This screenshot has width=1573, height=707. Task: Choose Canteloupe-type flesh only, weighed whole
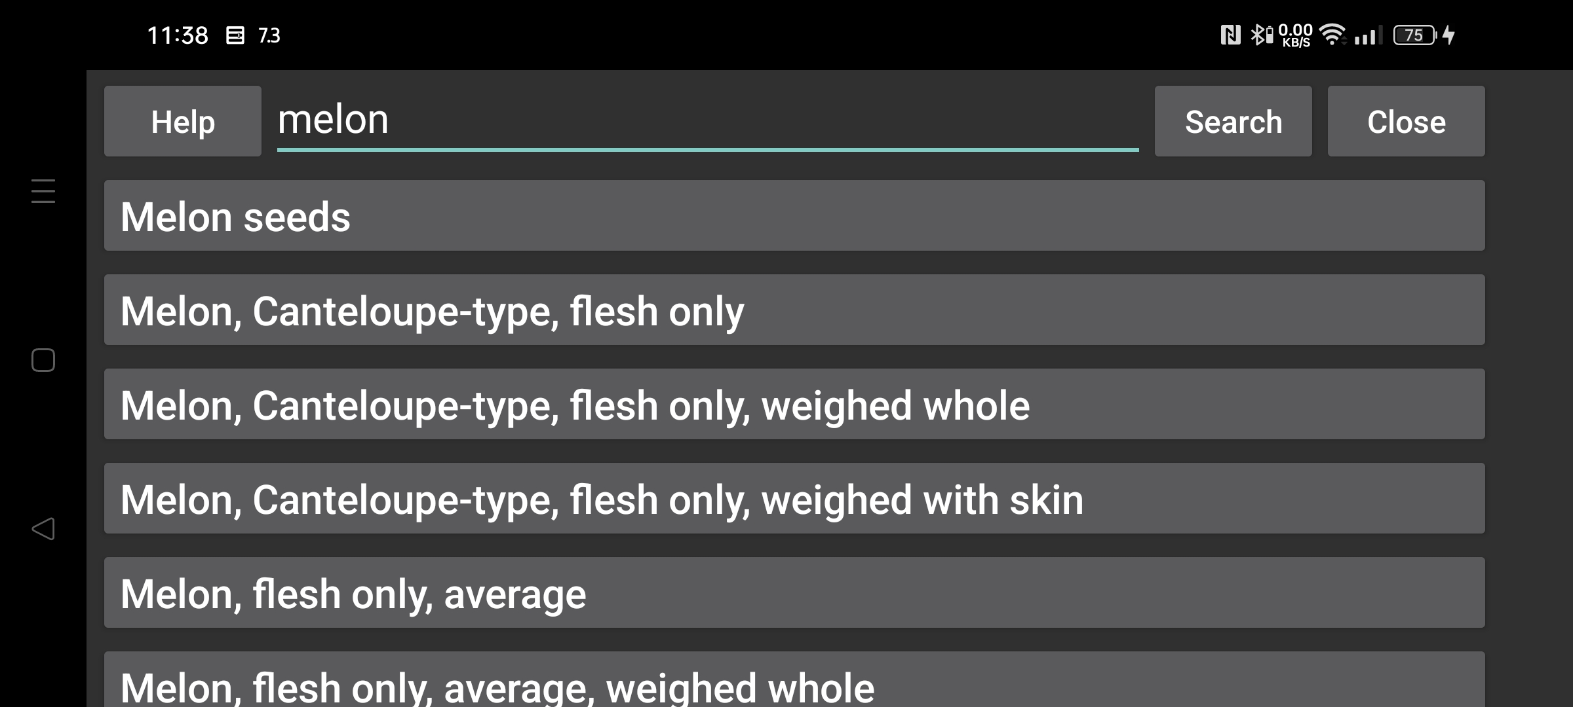[x=794, y=404]
